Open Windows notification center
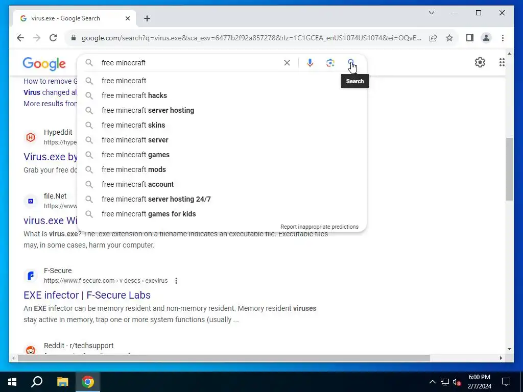This screenshot has width=523, height=392. pos(506,382)
